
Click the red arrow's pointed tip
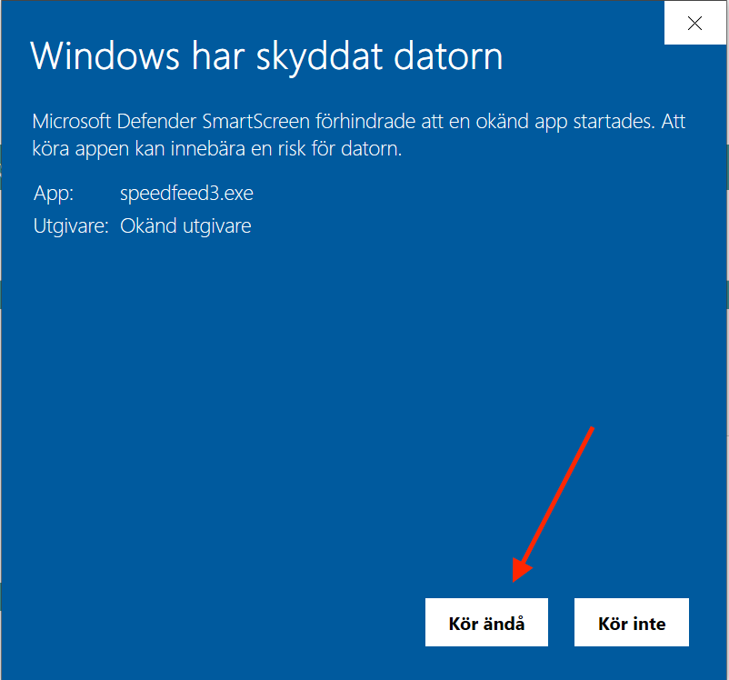point(515,578)
